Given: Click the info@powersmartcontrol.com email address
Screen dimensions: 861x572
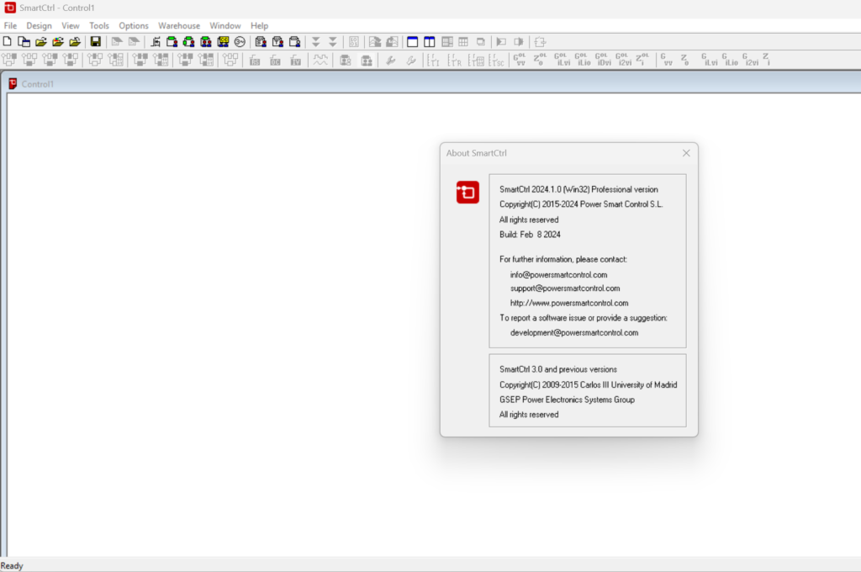Looking at the screenshot, I should tap(558, 275).
